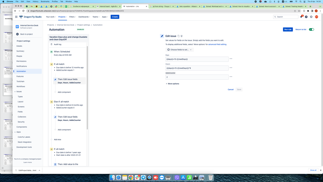Open the Jira app switcher grid icon
The image size is (323, 182).
coord(16,17)
